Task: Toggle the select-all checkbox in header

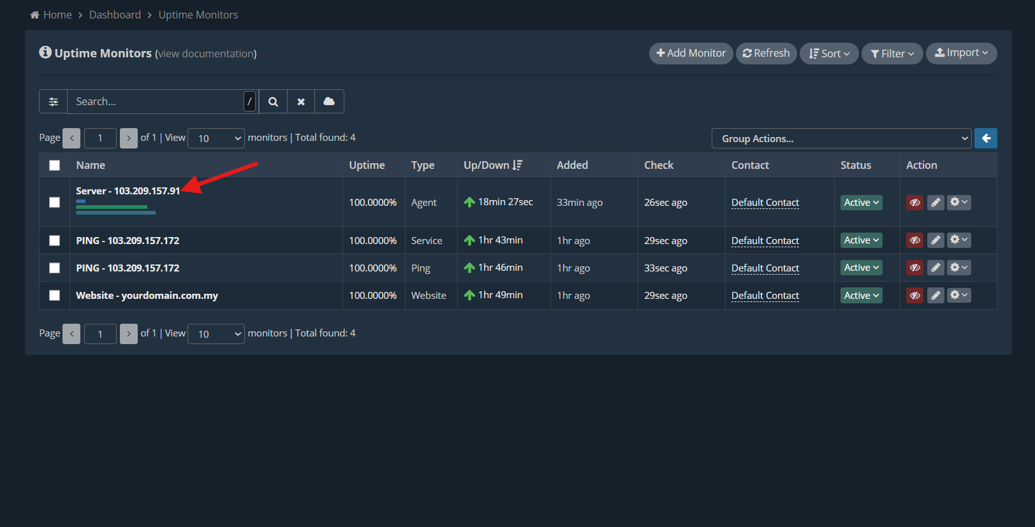Action: [55, 165]
